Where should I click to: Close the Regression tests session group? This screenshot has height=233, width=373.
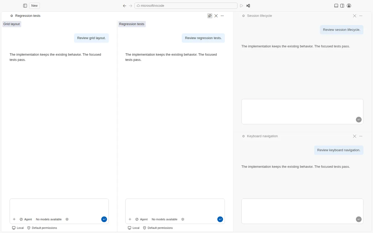point(216,16)
